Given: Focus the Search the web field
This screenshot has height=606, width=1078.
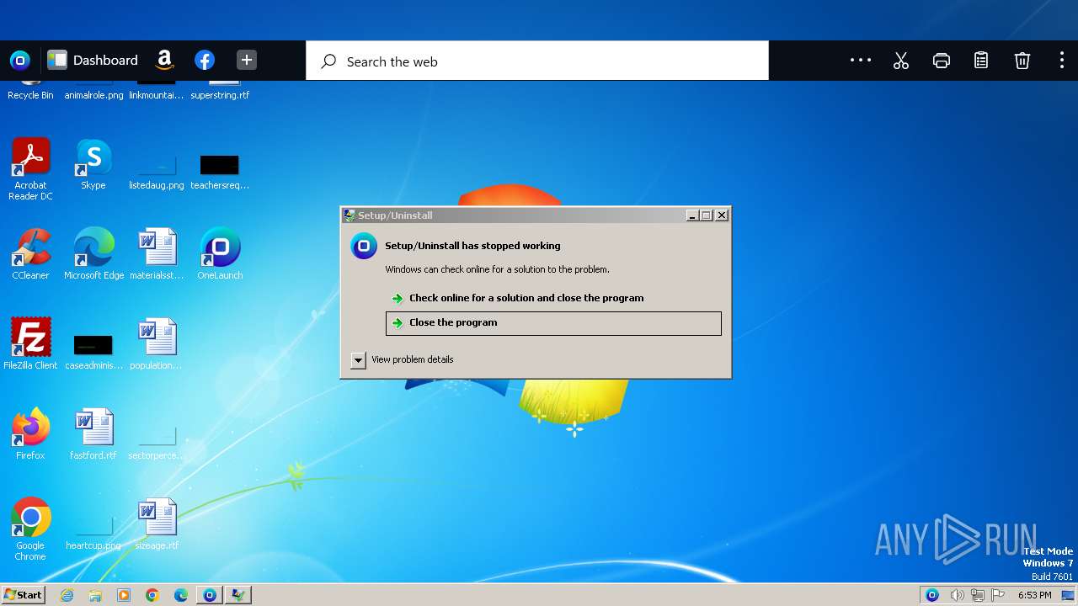Looking at the screenshot, I should (x=537, y=61).
